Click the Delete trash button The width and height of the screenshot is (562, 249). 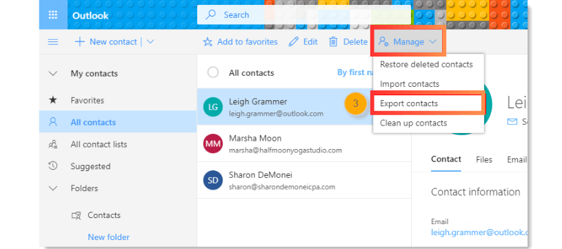[348, 42]
